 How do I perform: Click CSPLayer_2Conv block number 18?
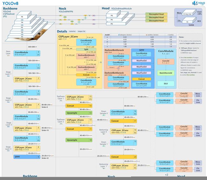pyautogui.click(x=124, y=131)
